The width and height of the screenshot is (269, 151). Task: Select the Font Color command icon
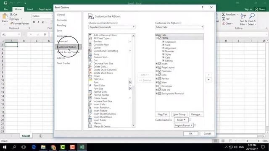coord(90,86)
